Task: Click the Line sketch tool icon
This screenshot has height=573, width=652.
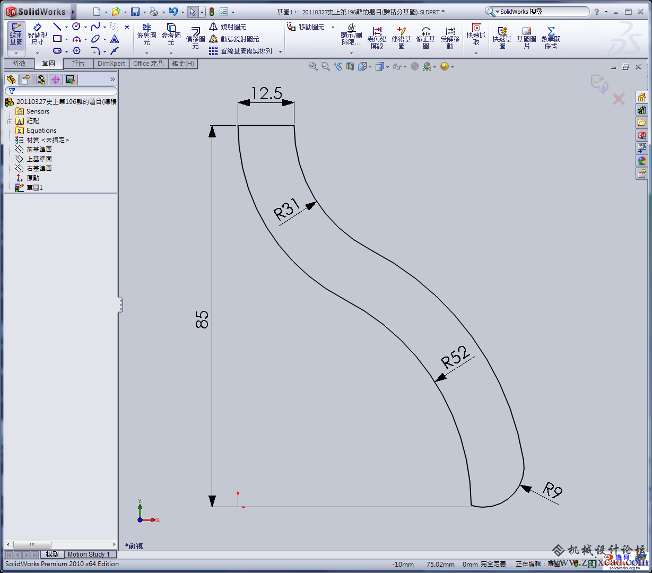Action: pos(57,27)
